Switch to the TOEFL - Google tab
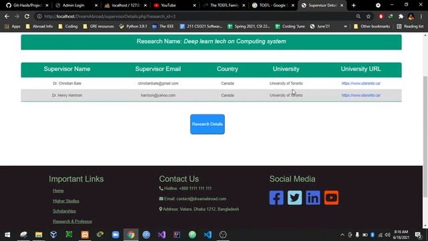Image resolution: width=428 pixels, height=241 pixels. coord(274,5)
